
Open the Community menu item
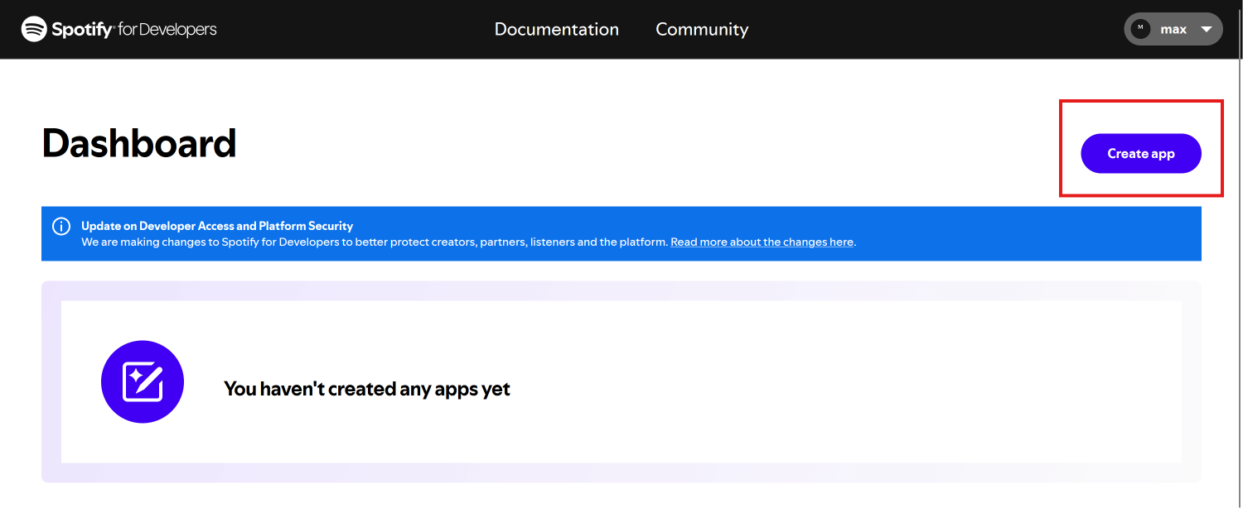[702, 29]
